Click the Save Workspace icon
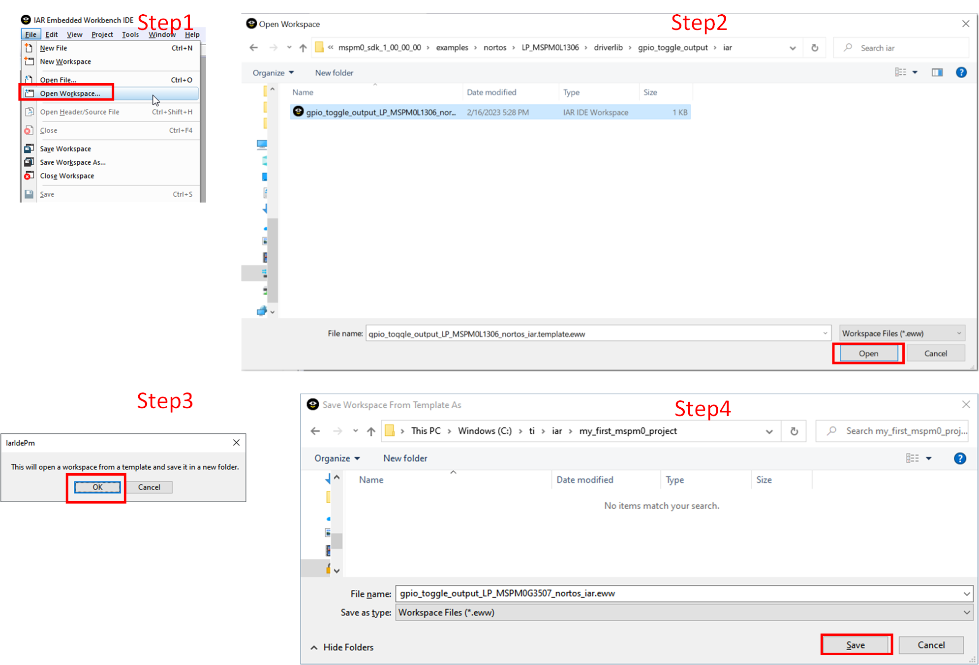 tap(29, 149)
